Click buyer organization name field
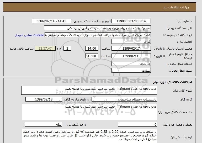Viewport: 202px width, 143px height. 97,28
